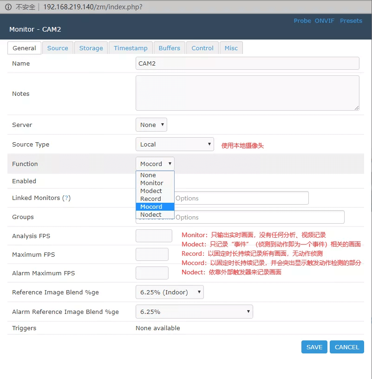372x379 pixels.
Task: Open the Server dropdown
Action: tap(151, 125)
